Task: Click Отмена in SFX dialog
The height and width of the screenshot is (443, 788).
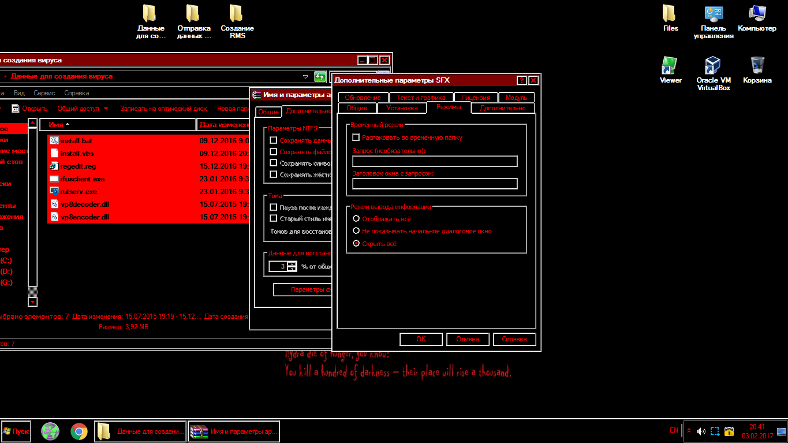Action: coord(468,339)
